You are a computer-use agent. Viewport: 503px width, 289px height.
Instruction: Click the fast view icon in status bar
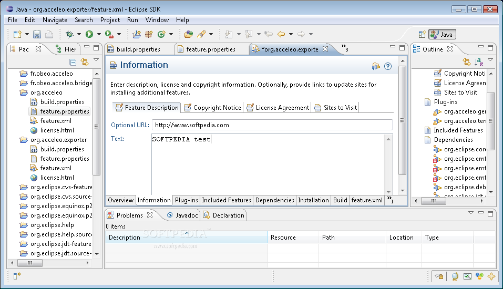[x=17, y=276]
